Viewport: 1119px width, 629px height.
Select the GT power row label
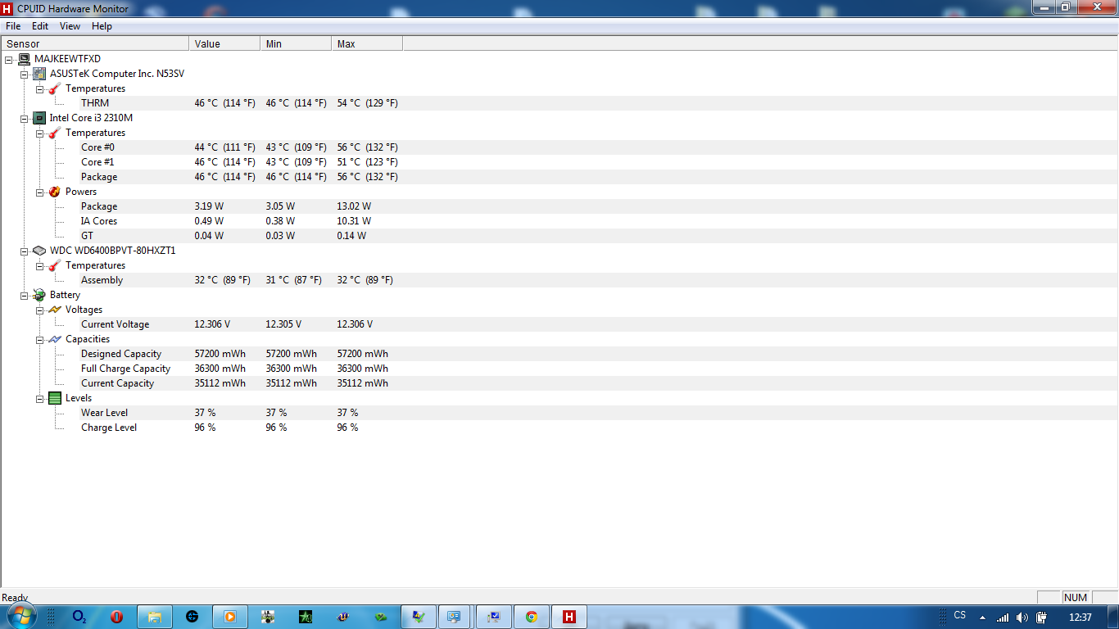[87, 236]
